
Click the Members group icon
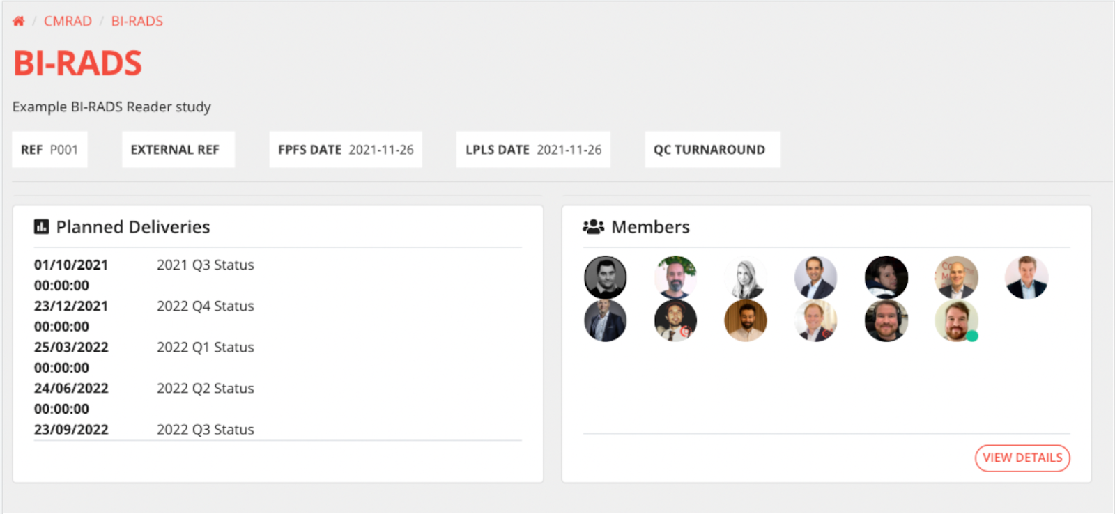pos(594,226)
